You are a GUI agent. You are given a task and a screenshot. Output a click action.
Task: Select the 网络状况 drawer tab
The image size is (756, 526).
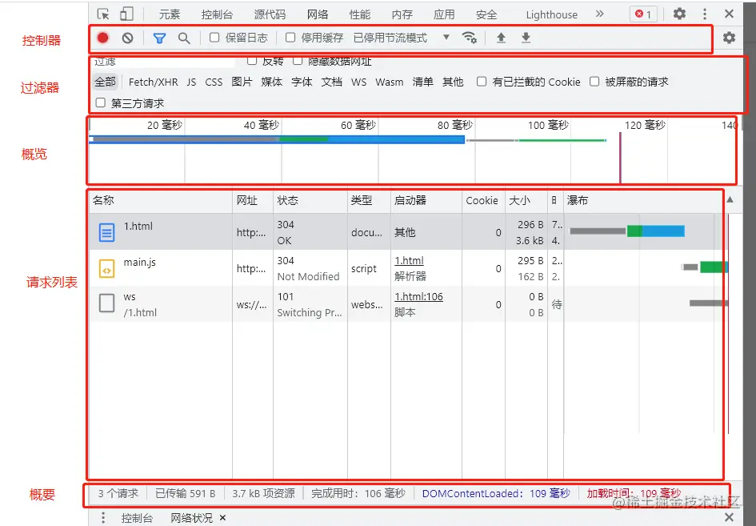[191, 518]
